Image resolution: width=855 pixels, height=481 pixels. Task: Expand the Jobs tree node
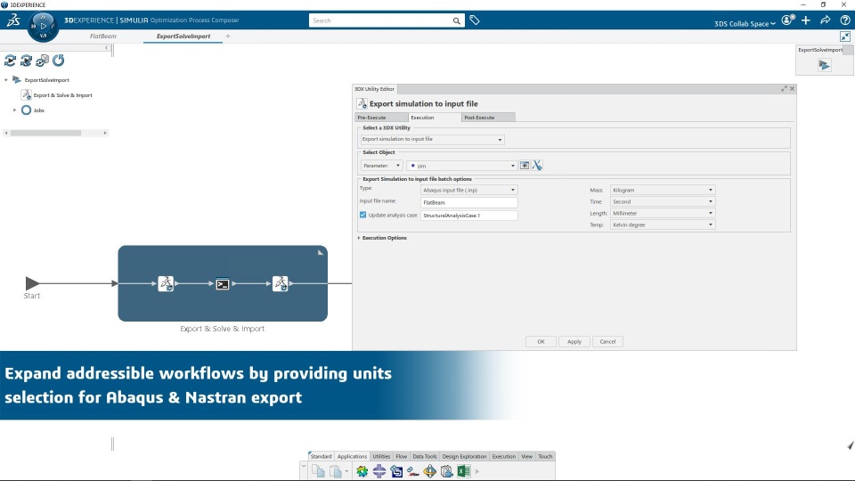point(15,110)
